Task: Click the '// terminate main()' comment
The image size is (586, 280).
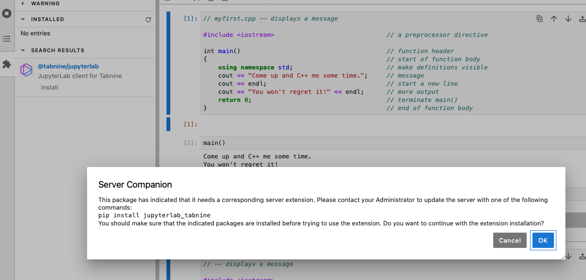Action: pyautogui.click(x=422, y=100)
